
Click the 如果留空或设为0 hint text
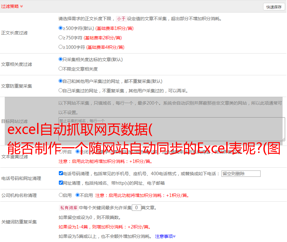coord(90,217)
